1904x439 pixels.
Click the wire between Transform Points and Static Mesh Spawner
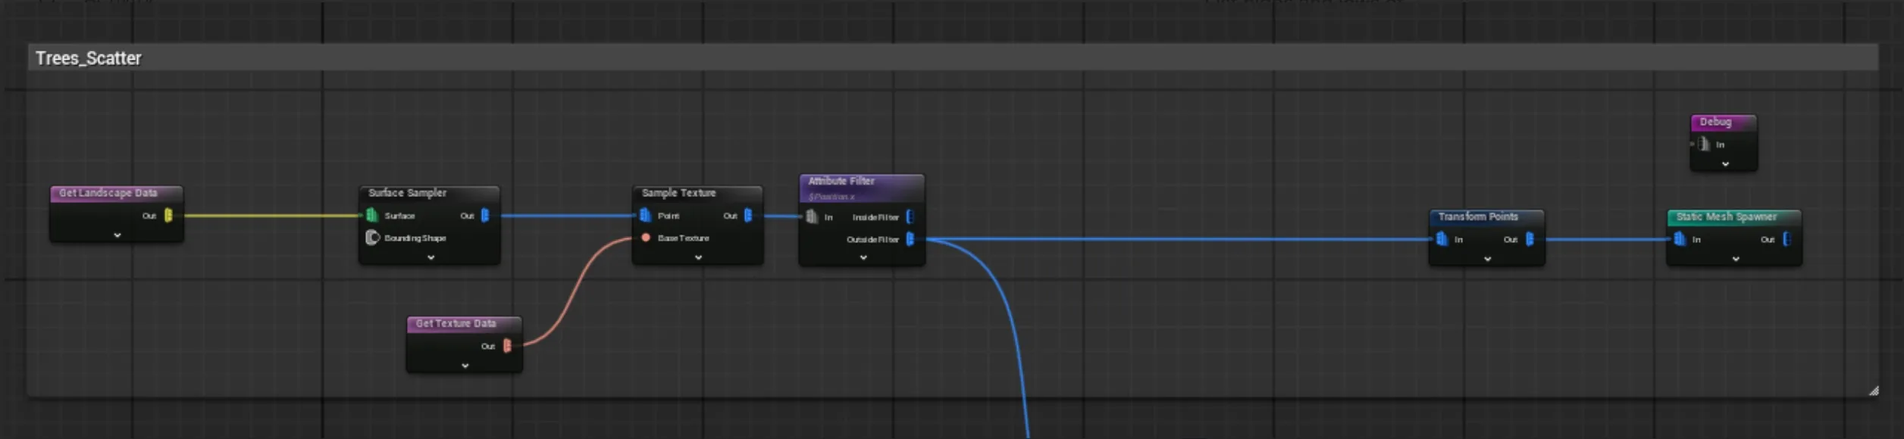pyautogui.click(x=1607, y=239)
